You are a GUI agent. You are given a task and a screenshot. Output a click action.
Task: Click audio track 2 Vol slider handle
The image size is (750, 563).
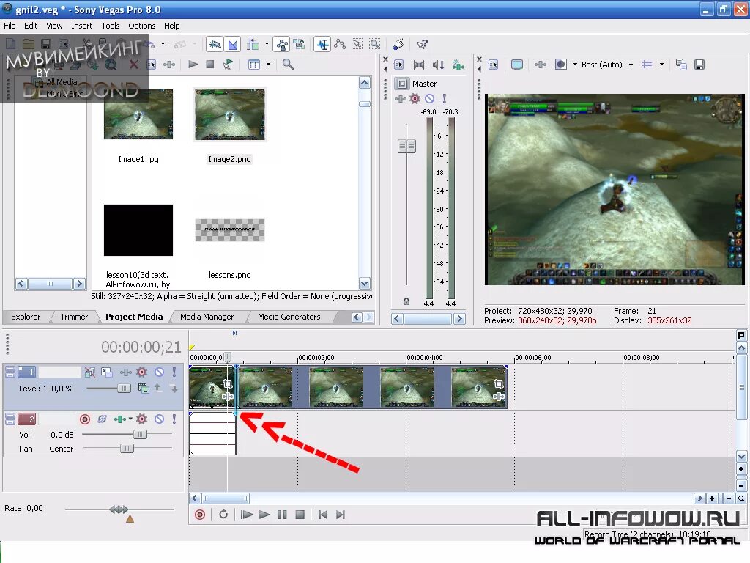[x=140, y=435]
